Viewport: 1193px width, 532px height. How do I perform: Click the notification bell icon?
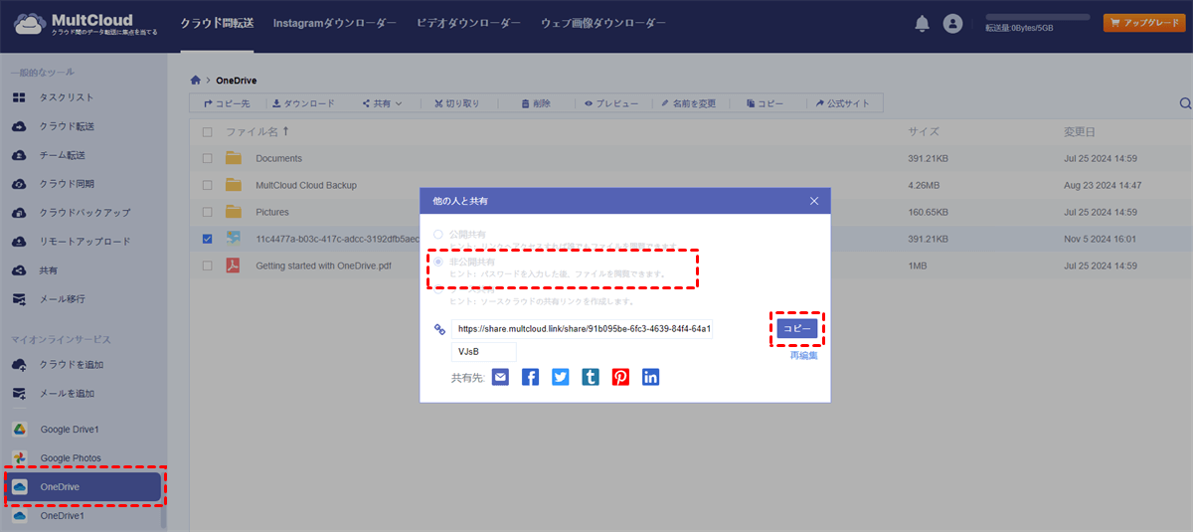(x=923, y=23)
